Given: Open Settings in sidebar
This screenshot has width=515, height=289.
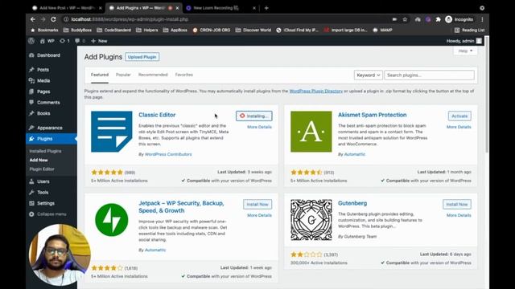Looking at the screenshot, I should point(46,203).
